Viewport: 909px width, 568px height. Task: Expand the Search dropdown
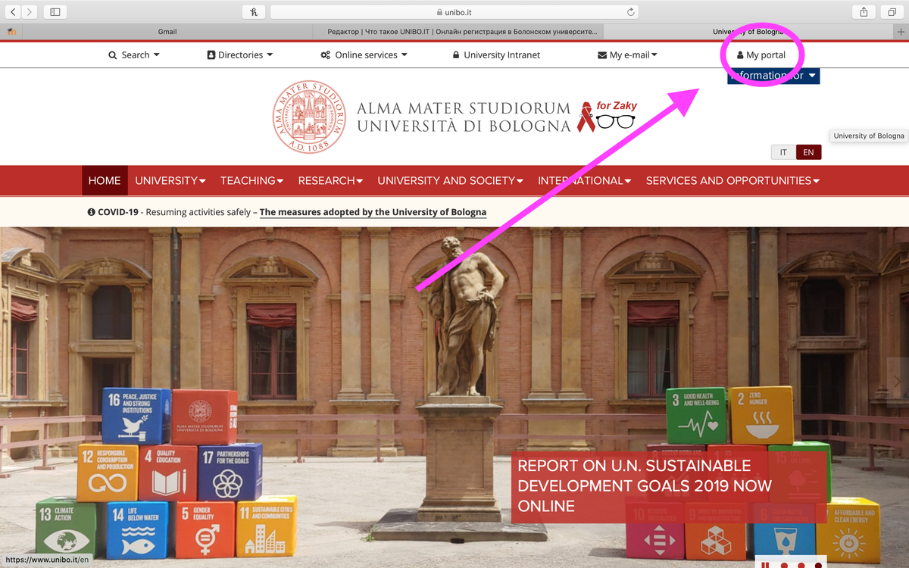coord(135,55)
